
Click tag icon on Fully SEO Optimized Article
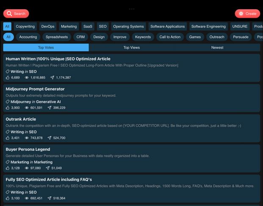click(x=8, y=192)
